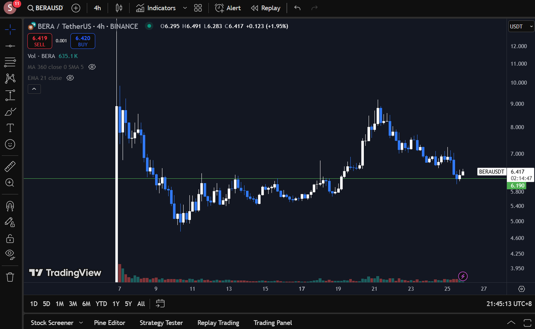Open price scale settings gear
This screenshot has width=535, height=329.
pos(522,289)
